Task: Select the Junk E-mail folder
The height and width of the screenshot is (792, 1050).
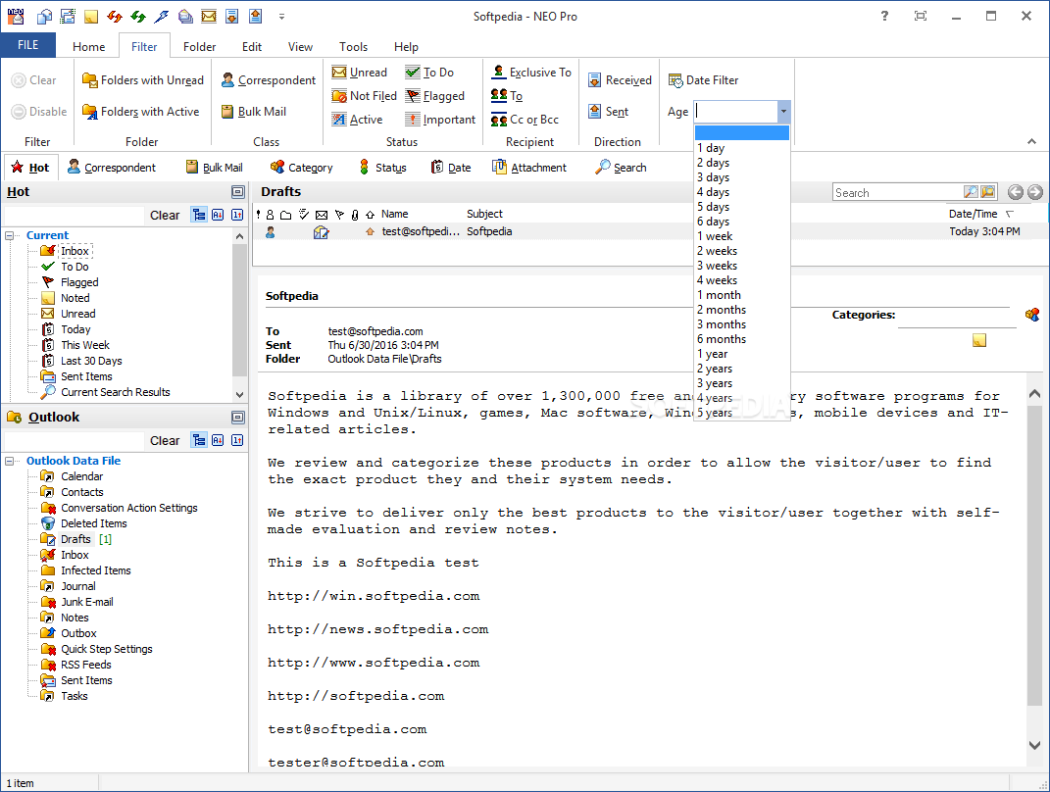Action: (x=86, y=602)
